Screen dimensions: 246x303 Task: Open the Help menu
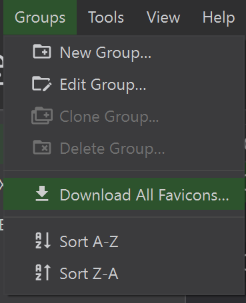pos(219,17)
